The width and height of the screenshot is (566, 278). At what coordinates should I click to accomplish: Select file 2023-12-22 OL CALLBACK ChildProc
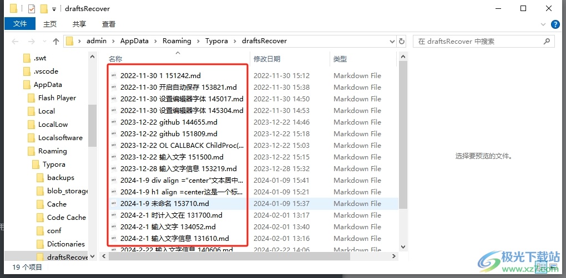[183, 146]
